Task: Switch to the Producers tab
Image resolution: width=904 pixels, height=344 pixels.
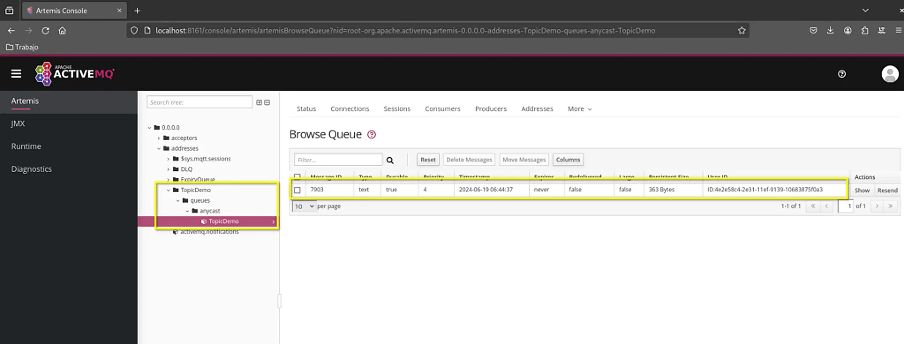Action: (491, 109)
